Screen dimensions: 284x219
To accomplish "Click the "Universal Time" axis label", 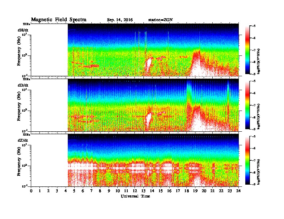I will click(135, 196).
